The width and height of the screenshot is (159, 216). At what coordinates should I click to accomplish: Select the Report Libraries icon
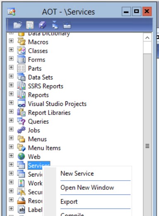pos(22,113)
